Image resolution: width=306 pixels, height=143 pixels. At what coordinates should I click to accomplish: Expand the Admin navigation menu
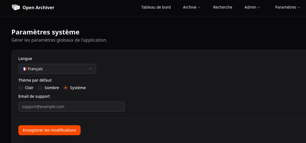coord(252,7)
